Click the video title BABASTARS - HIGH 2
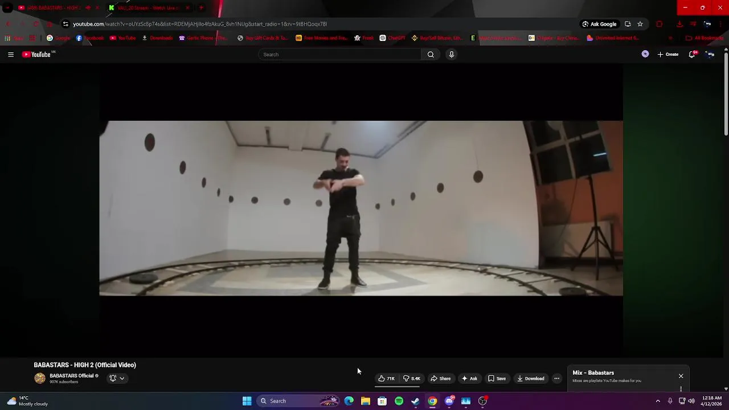 85,365
